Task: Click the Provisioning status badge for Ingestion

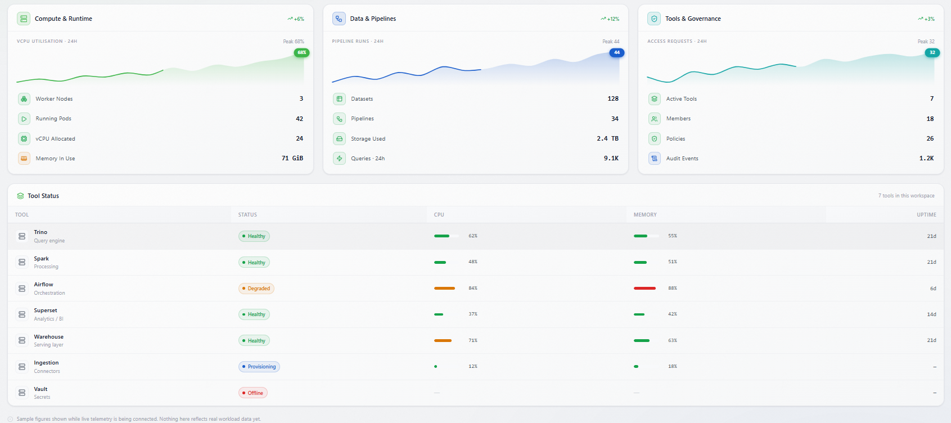Action: click(259, 367)
